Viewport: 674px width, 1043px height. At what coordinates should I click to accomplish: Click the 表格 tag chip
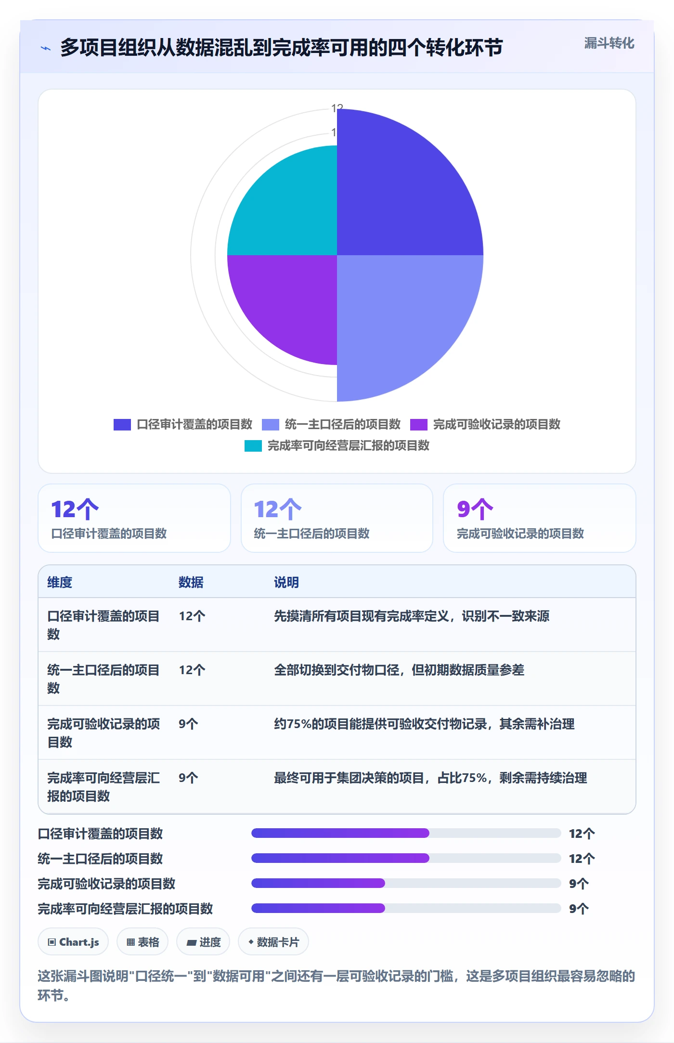pyautogui.click(x=143, y=941)
